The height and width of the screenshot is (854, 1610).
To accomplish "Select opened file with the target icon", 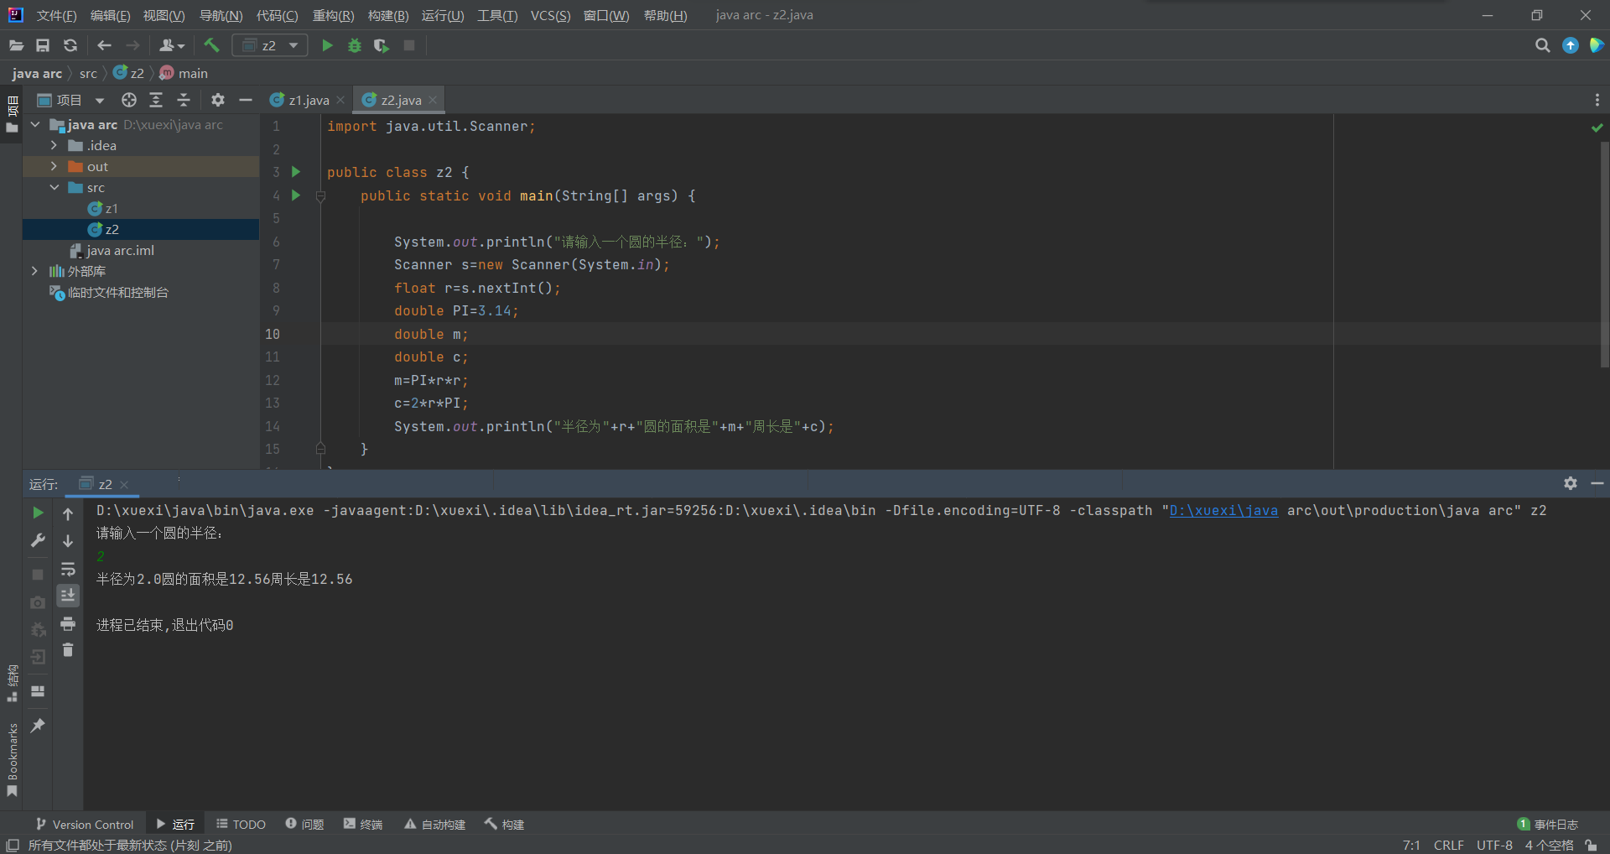I will click(x=128, y=100).
